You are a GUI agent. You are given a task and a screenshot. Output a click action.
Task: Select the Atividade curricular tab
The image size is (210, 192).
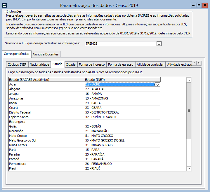pos(150,64)
